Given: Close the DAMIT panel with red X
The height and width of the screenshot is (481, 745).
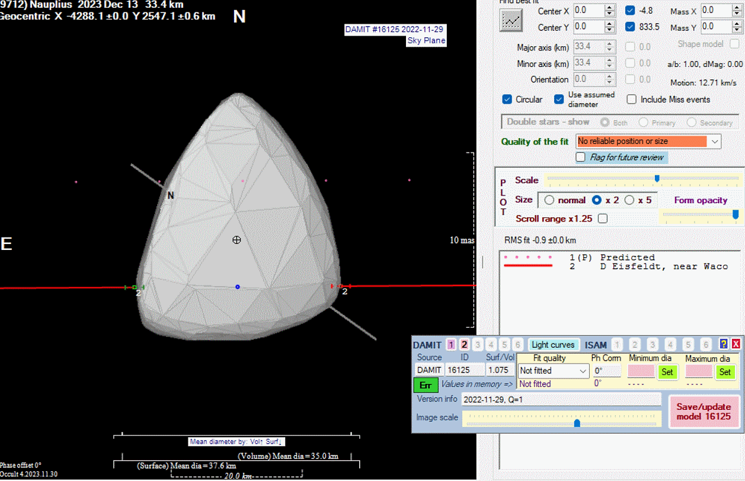Looking at the screenshot, I should tap(736, 345).
